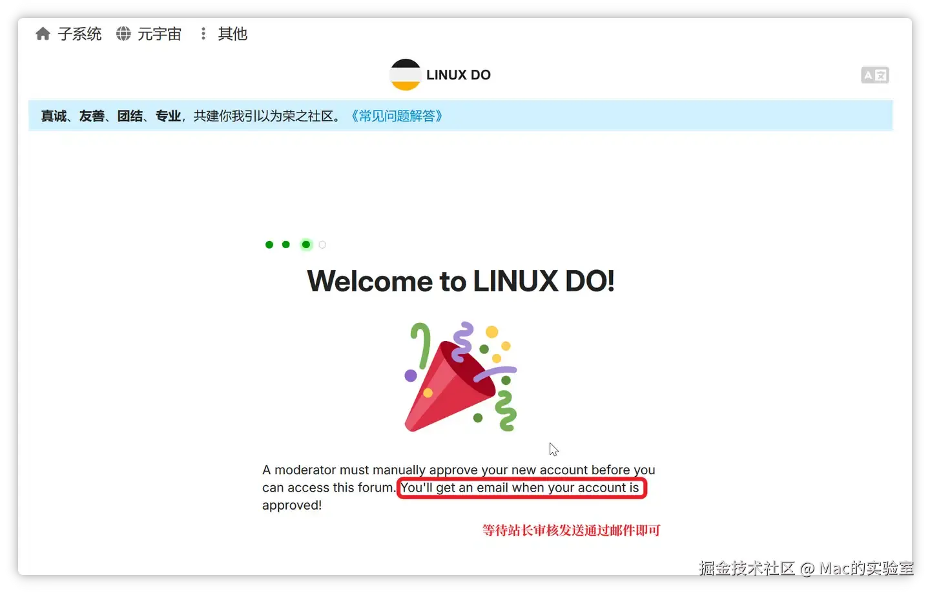
Task: Open the 元宇宙 menu item
Action: pos(160,34)
